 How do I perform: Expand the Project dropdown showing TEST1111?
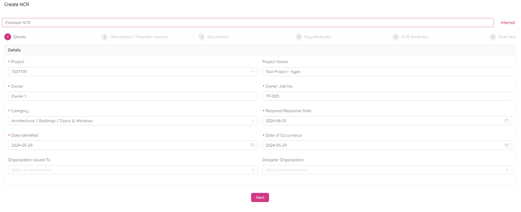[133, 72]
